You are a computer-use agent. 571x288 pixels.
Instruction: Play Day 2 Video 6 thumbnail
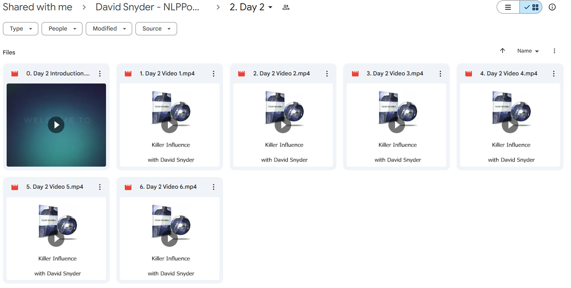click(170, 239)
